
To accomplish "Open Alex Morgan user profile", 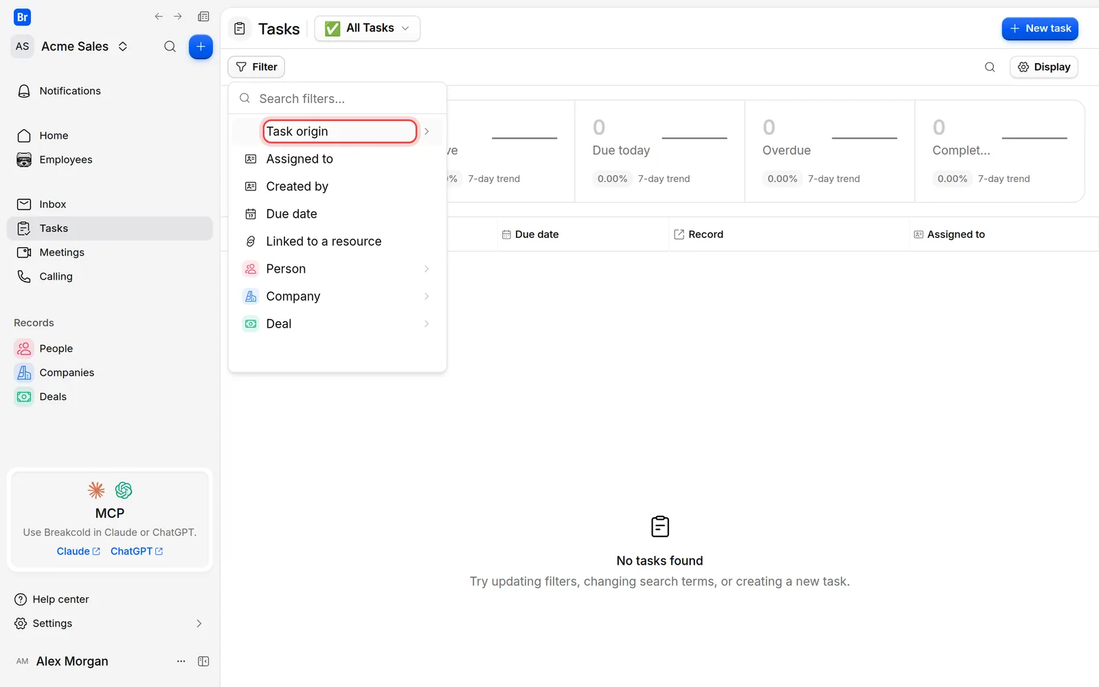I will [63, 661].
